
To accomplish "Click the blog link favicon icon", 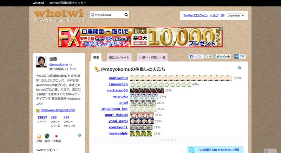I will (x=38, y=110).
